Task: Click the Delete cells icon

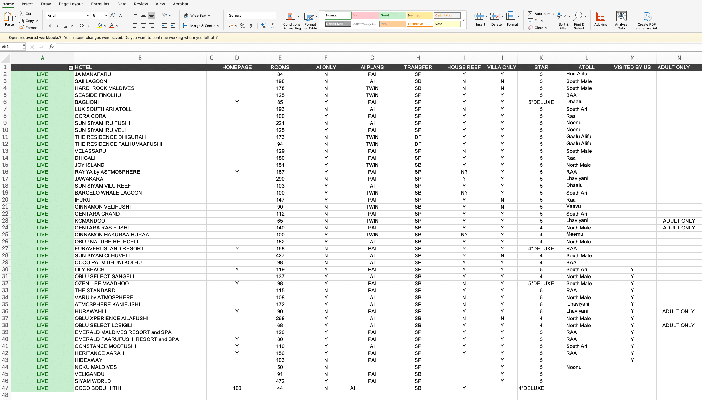Action: pyautogui.click(x=495, y=16)
